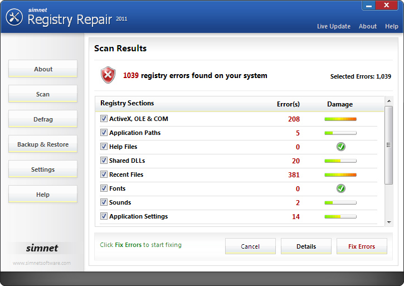Disable the Application Settings checkbox
The width and height of the screenshot is (404, 286).
point(104,216)
